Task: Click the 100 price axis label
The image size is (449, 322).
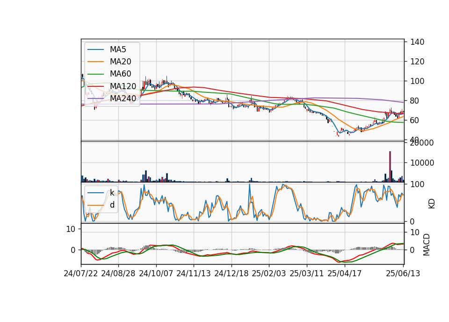Action: pos(417,81)
